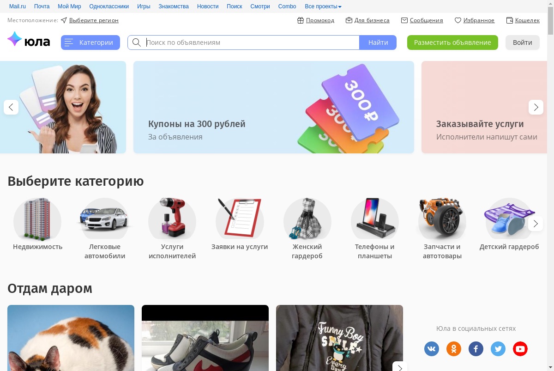Click the briefcase icon beside Для бизнеса
The height and width of the screenshot is (371, 554).
click(x=349, y=20)
